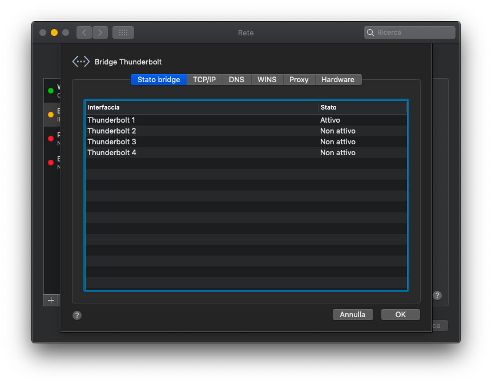Screen dimensions: 492x385
Task: Select the green status network service in sidebar
Action: coord(52,91)
